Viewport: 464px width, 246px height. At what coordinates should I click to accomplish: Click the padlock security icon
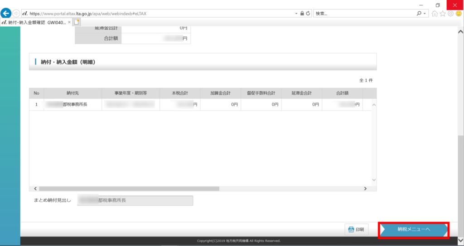(302, 14)
